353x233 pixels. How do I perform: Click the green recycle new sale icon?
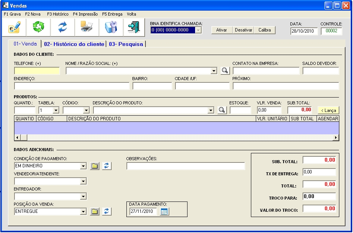tap(38, 28)
